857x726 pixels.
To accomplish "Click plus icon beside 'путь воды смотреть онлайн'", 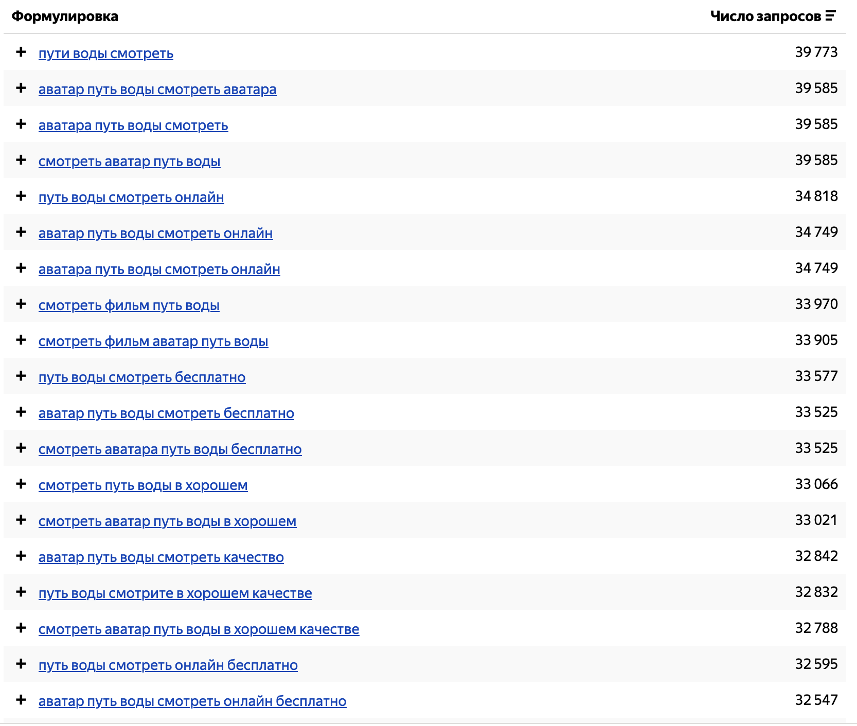I will (21, 196).
